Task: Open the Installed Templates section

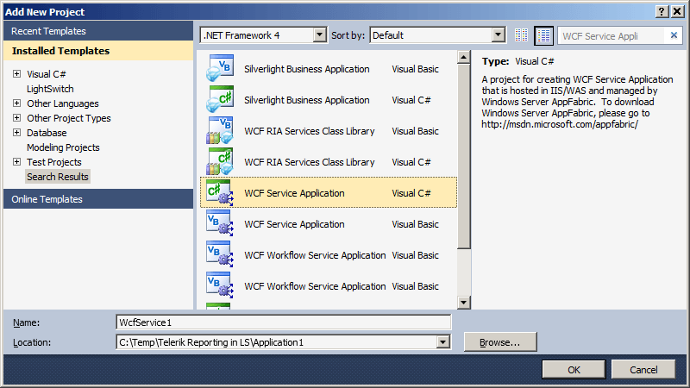Action: (x=98, y=51)
